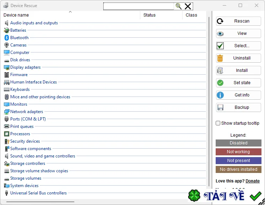Viewport: 265px width, 205px height.
Task: Clear search with the X icon
Action: [x=188, y=6]
